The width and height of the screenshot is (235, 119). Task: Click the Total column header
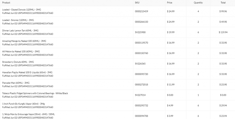[223, 3]
